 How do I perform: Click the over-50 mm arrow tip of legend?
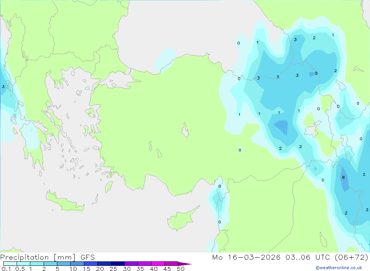[185, 264]
